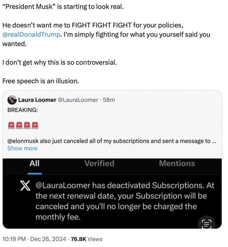Click the 10:19 PM post time
This screenshot has height=247, width=228.
point(14,239)
